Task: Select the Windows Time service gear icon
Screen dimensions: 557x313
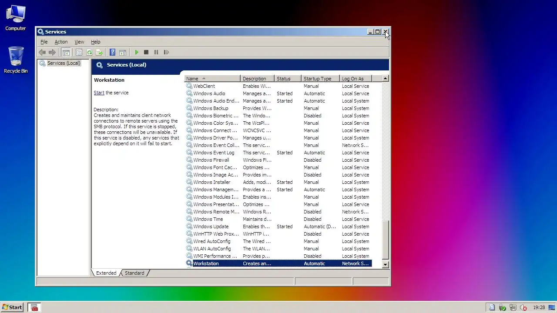Action: (189, 219)
